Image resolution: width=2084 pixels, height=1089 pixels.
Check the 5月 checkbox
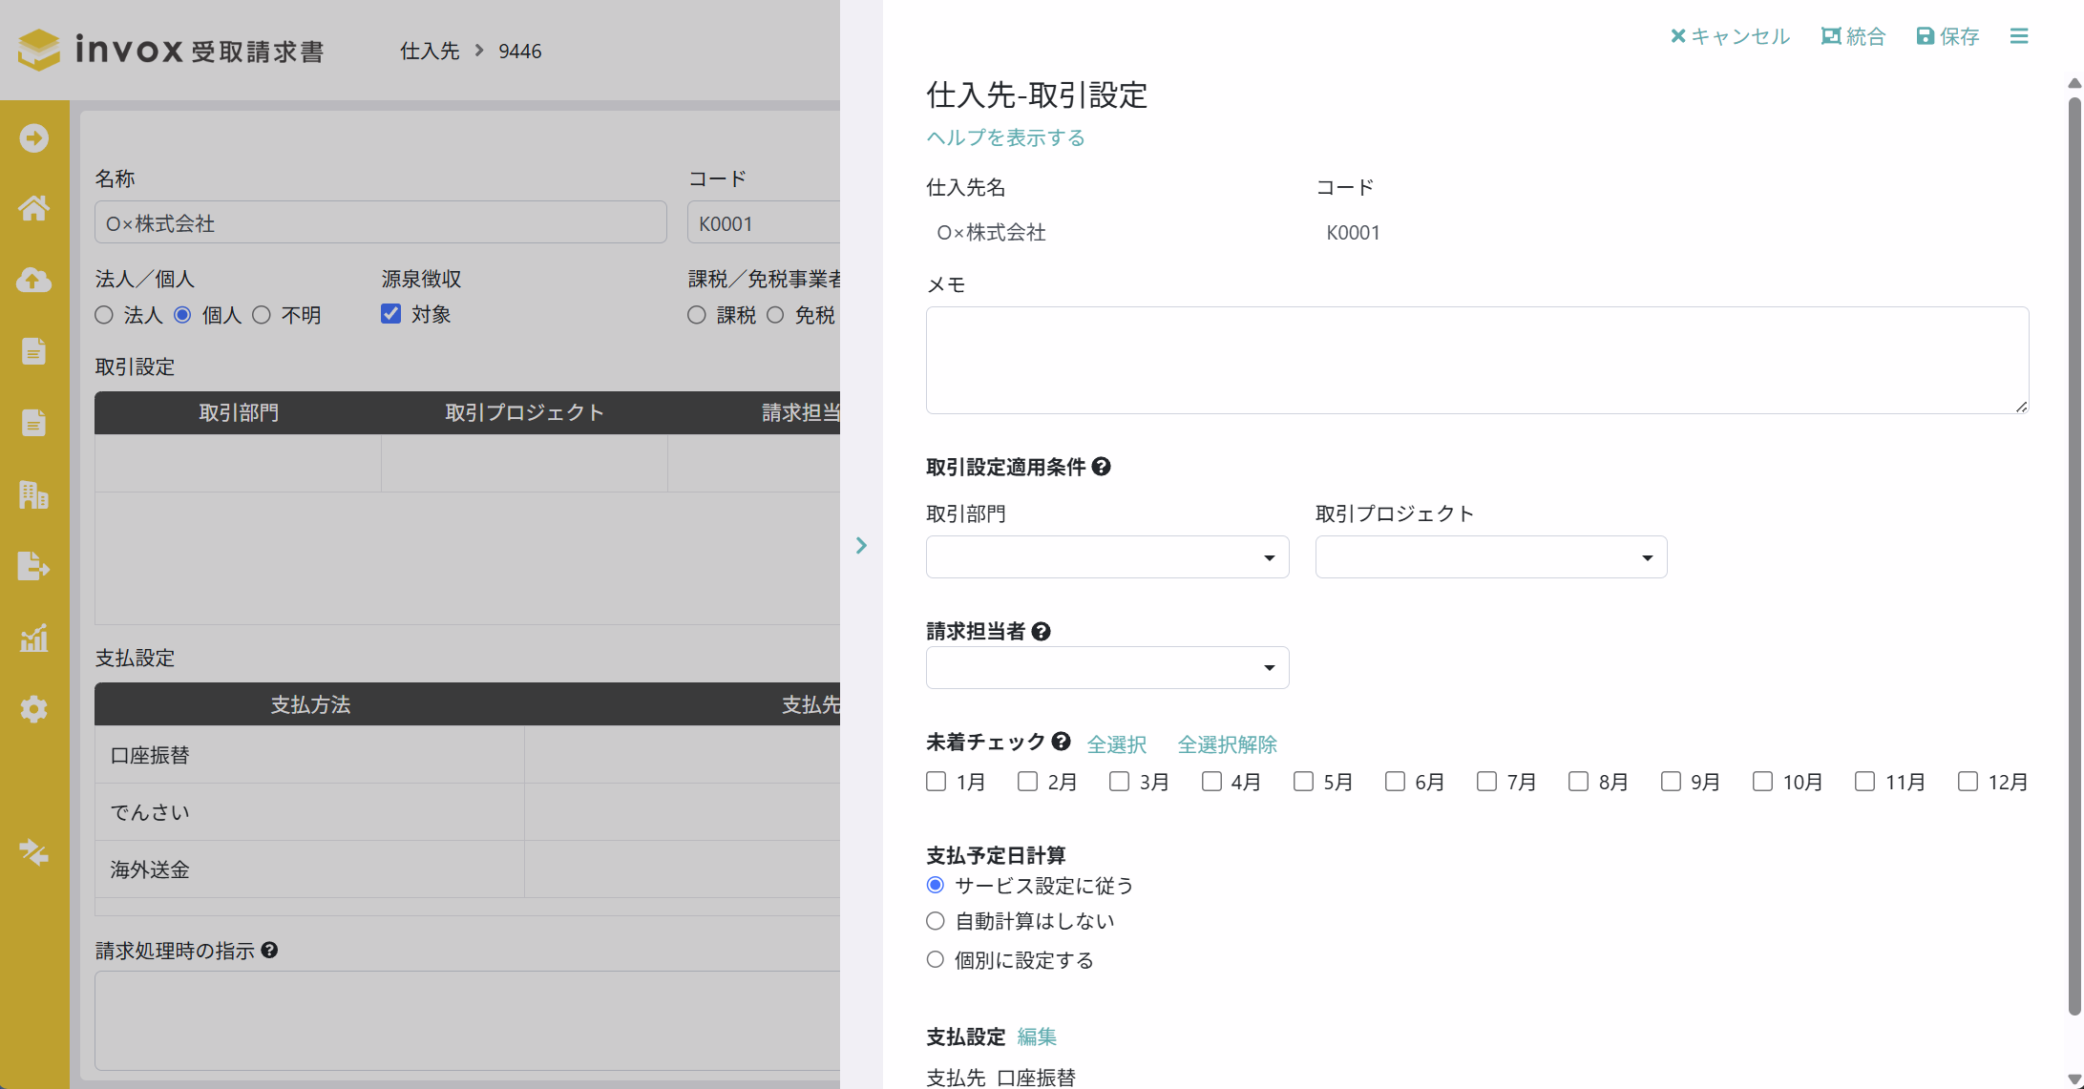click(1303, 782)
